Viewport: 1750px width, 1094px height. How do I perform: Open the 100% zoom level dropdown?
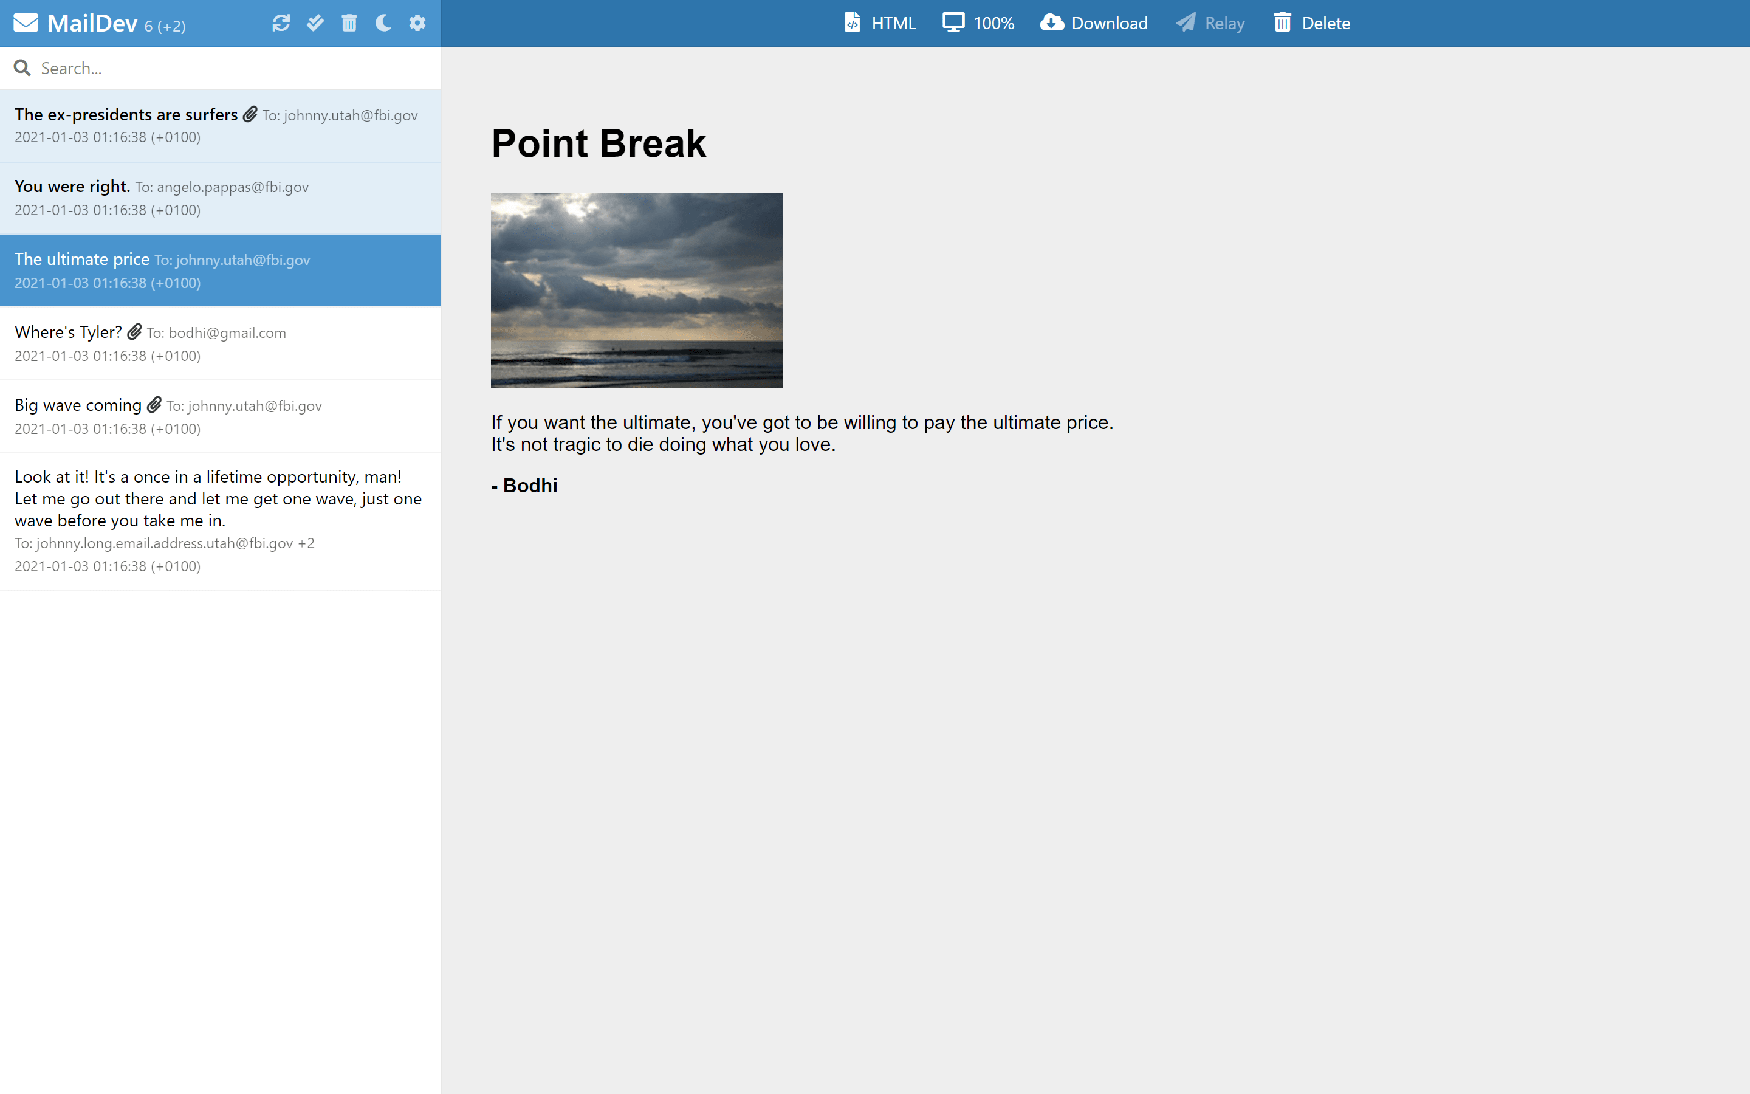978,22
